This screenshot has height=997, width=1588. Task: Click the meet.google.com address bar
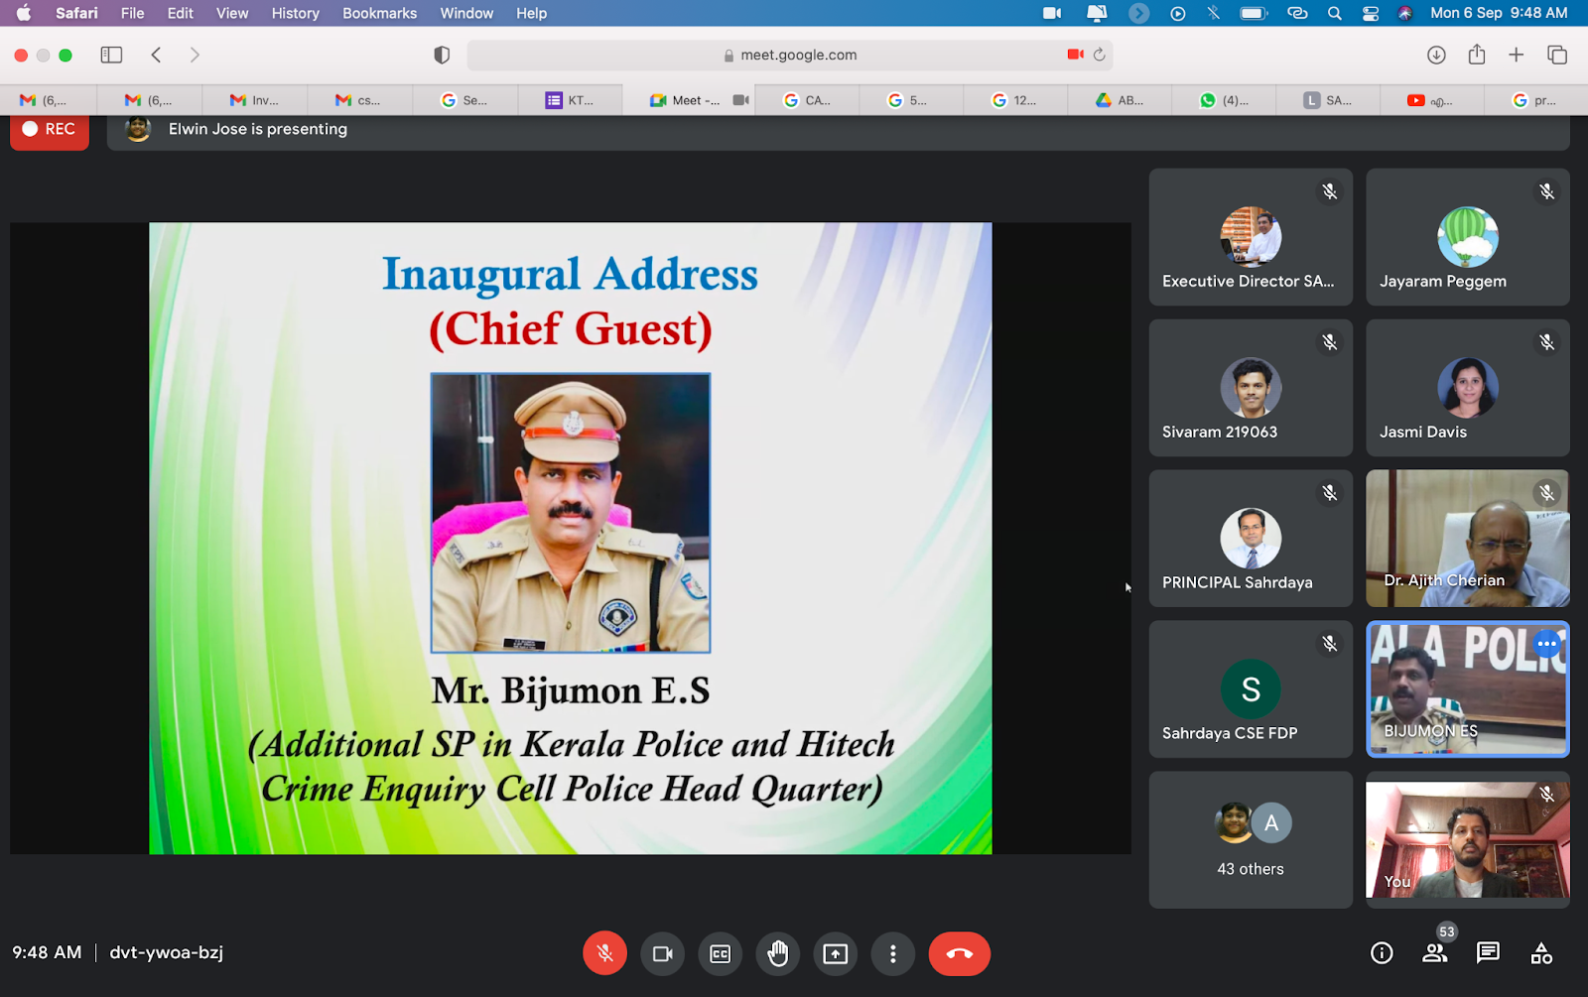pos(790,55)
